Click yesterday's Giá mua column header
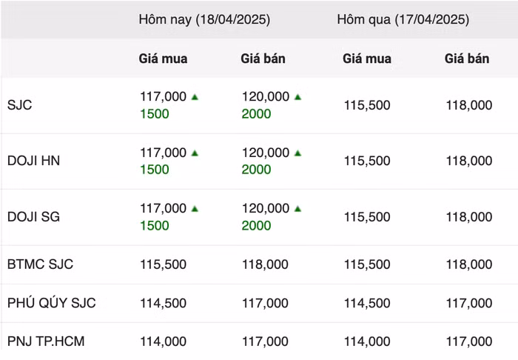518x360 pixels. pos(367,59)
